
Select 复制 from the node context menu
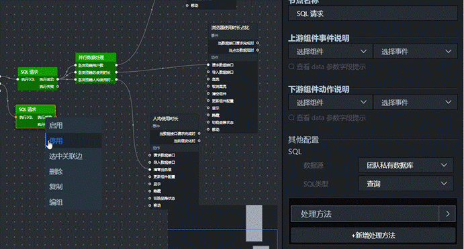(x=73, y=187)
